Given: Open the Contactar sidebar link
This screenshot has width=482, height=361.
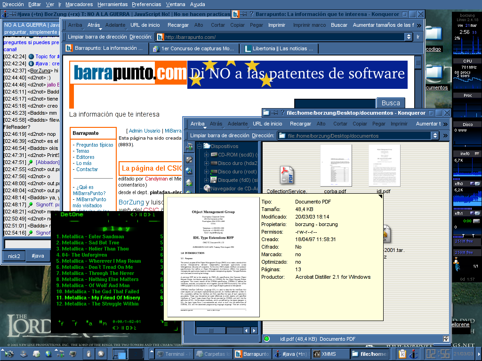Looking at the screenshot, I should point(87,169).
